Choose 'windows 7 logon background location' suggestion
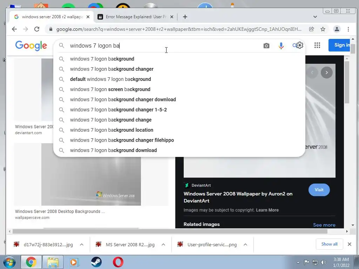This screenshot has width=359, height=269. pos(179,130)
